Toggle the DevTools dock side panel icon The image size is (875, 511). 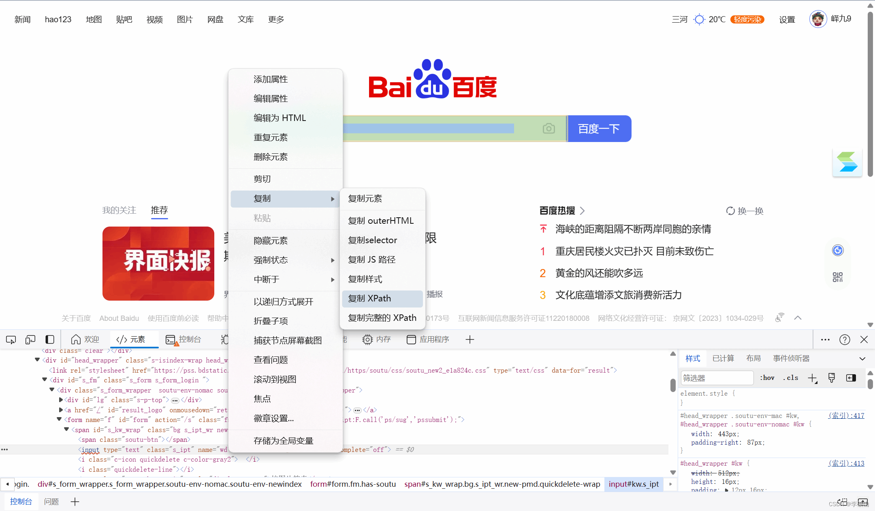(x=50, y=339)
